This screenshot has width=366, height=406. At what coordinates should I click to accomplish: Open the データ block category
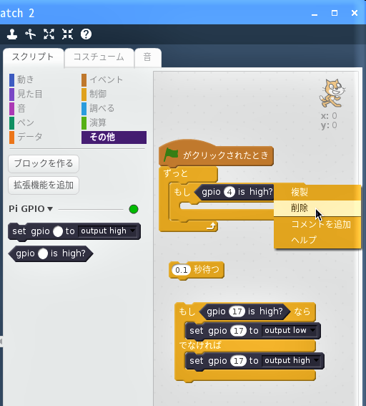[26, 137]
